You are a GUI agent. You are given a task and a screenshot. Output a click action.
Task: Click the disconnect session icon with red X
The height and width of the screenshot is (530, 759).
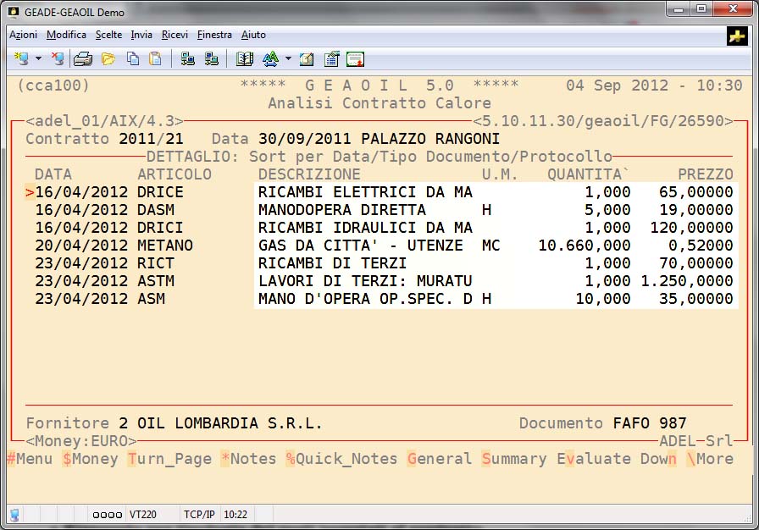coord(58,59)
